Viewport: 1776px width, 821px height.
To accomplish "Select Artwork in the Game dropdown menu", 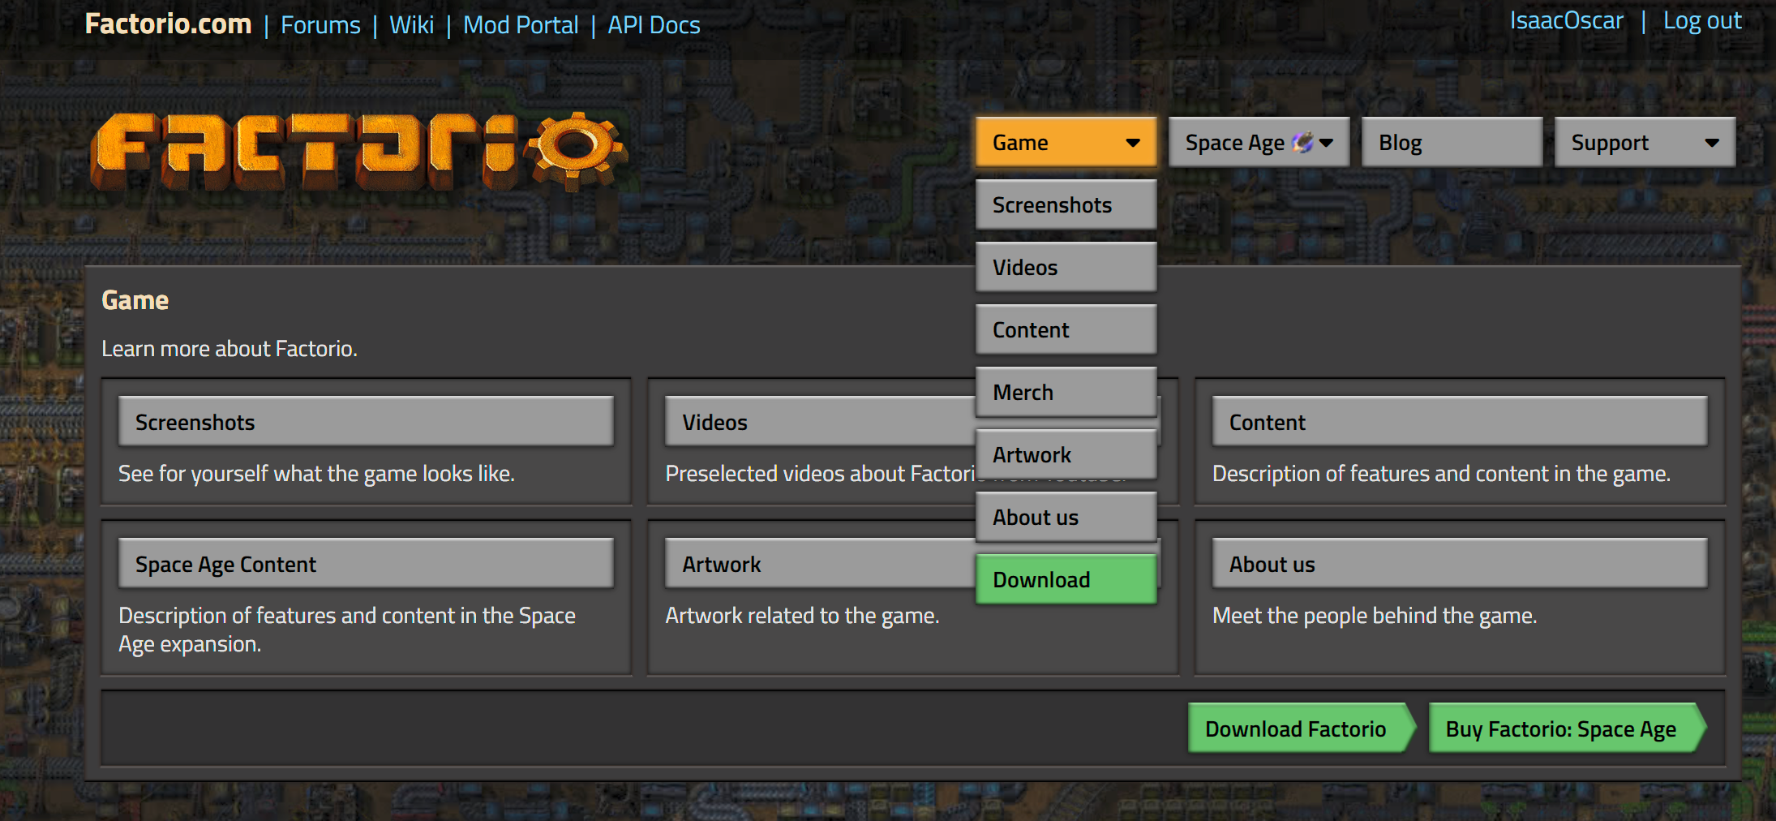I will coord(1066,455).
